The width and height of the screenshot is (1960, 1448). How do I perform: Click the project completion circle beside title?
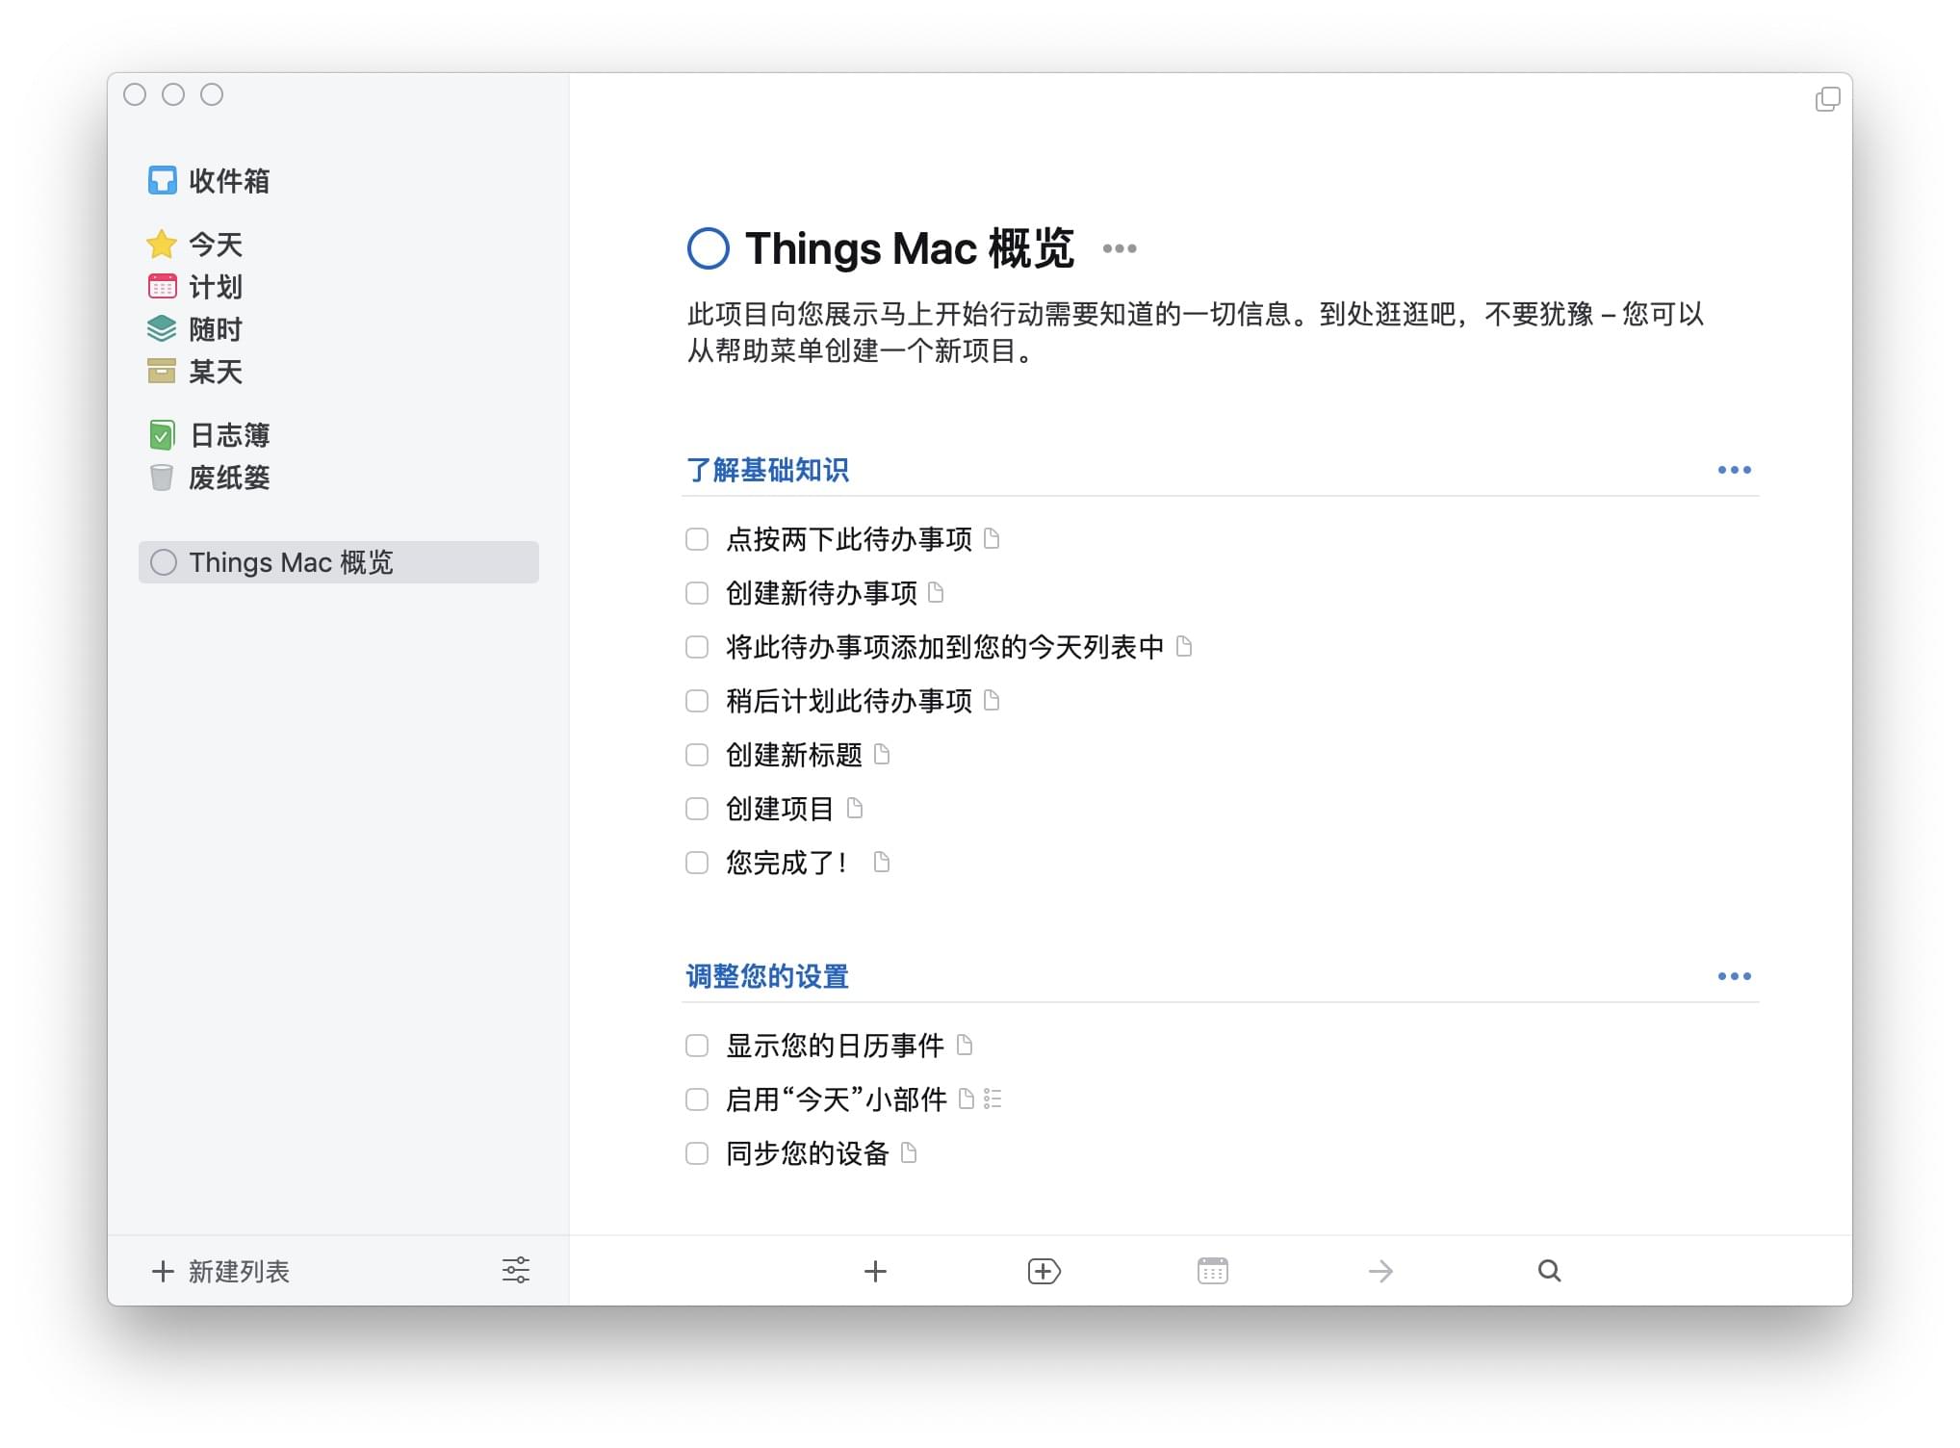(x=709, y=248)
